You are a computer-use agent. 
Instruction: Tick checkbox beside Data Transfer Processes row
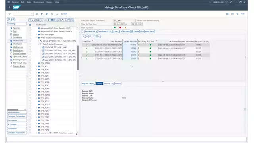(30, 44)
